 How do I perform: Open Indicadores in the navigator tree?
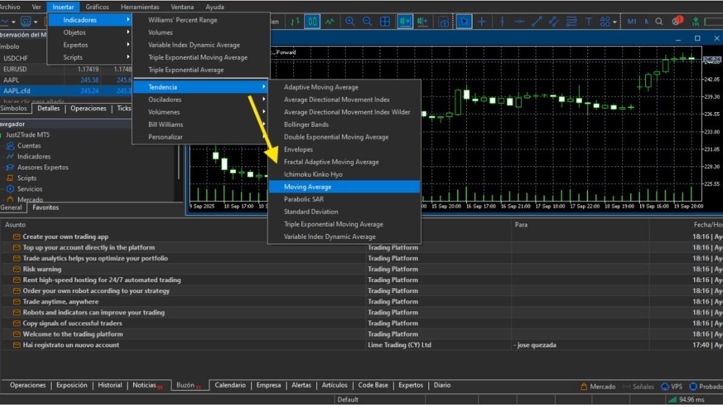[34, 157]
